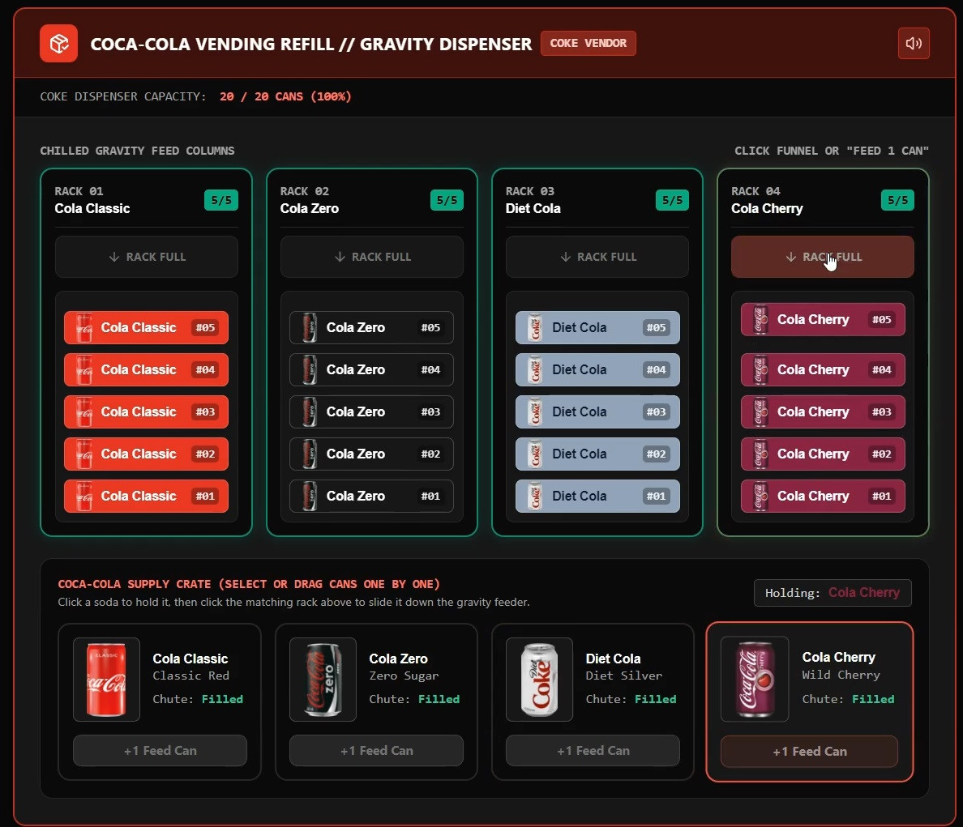This screenshot has width=963, height=827.
Task: Click the #05 tag on Cola Classic row
Action: tap(205, 327)
